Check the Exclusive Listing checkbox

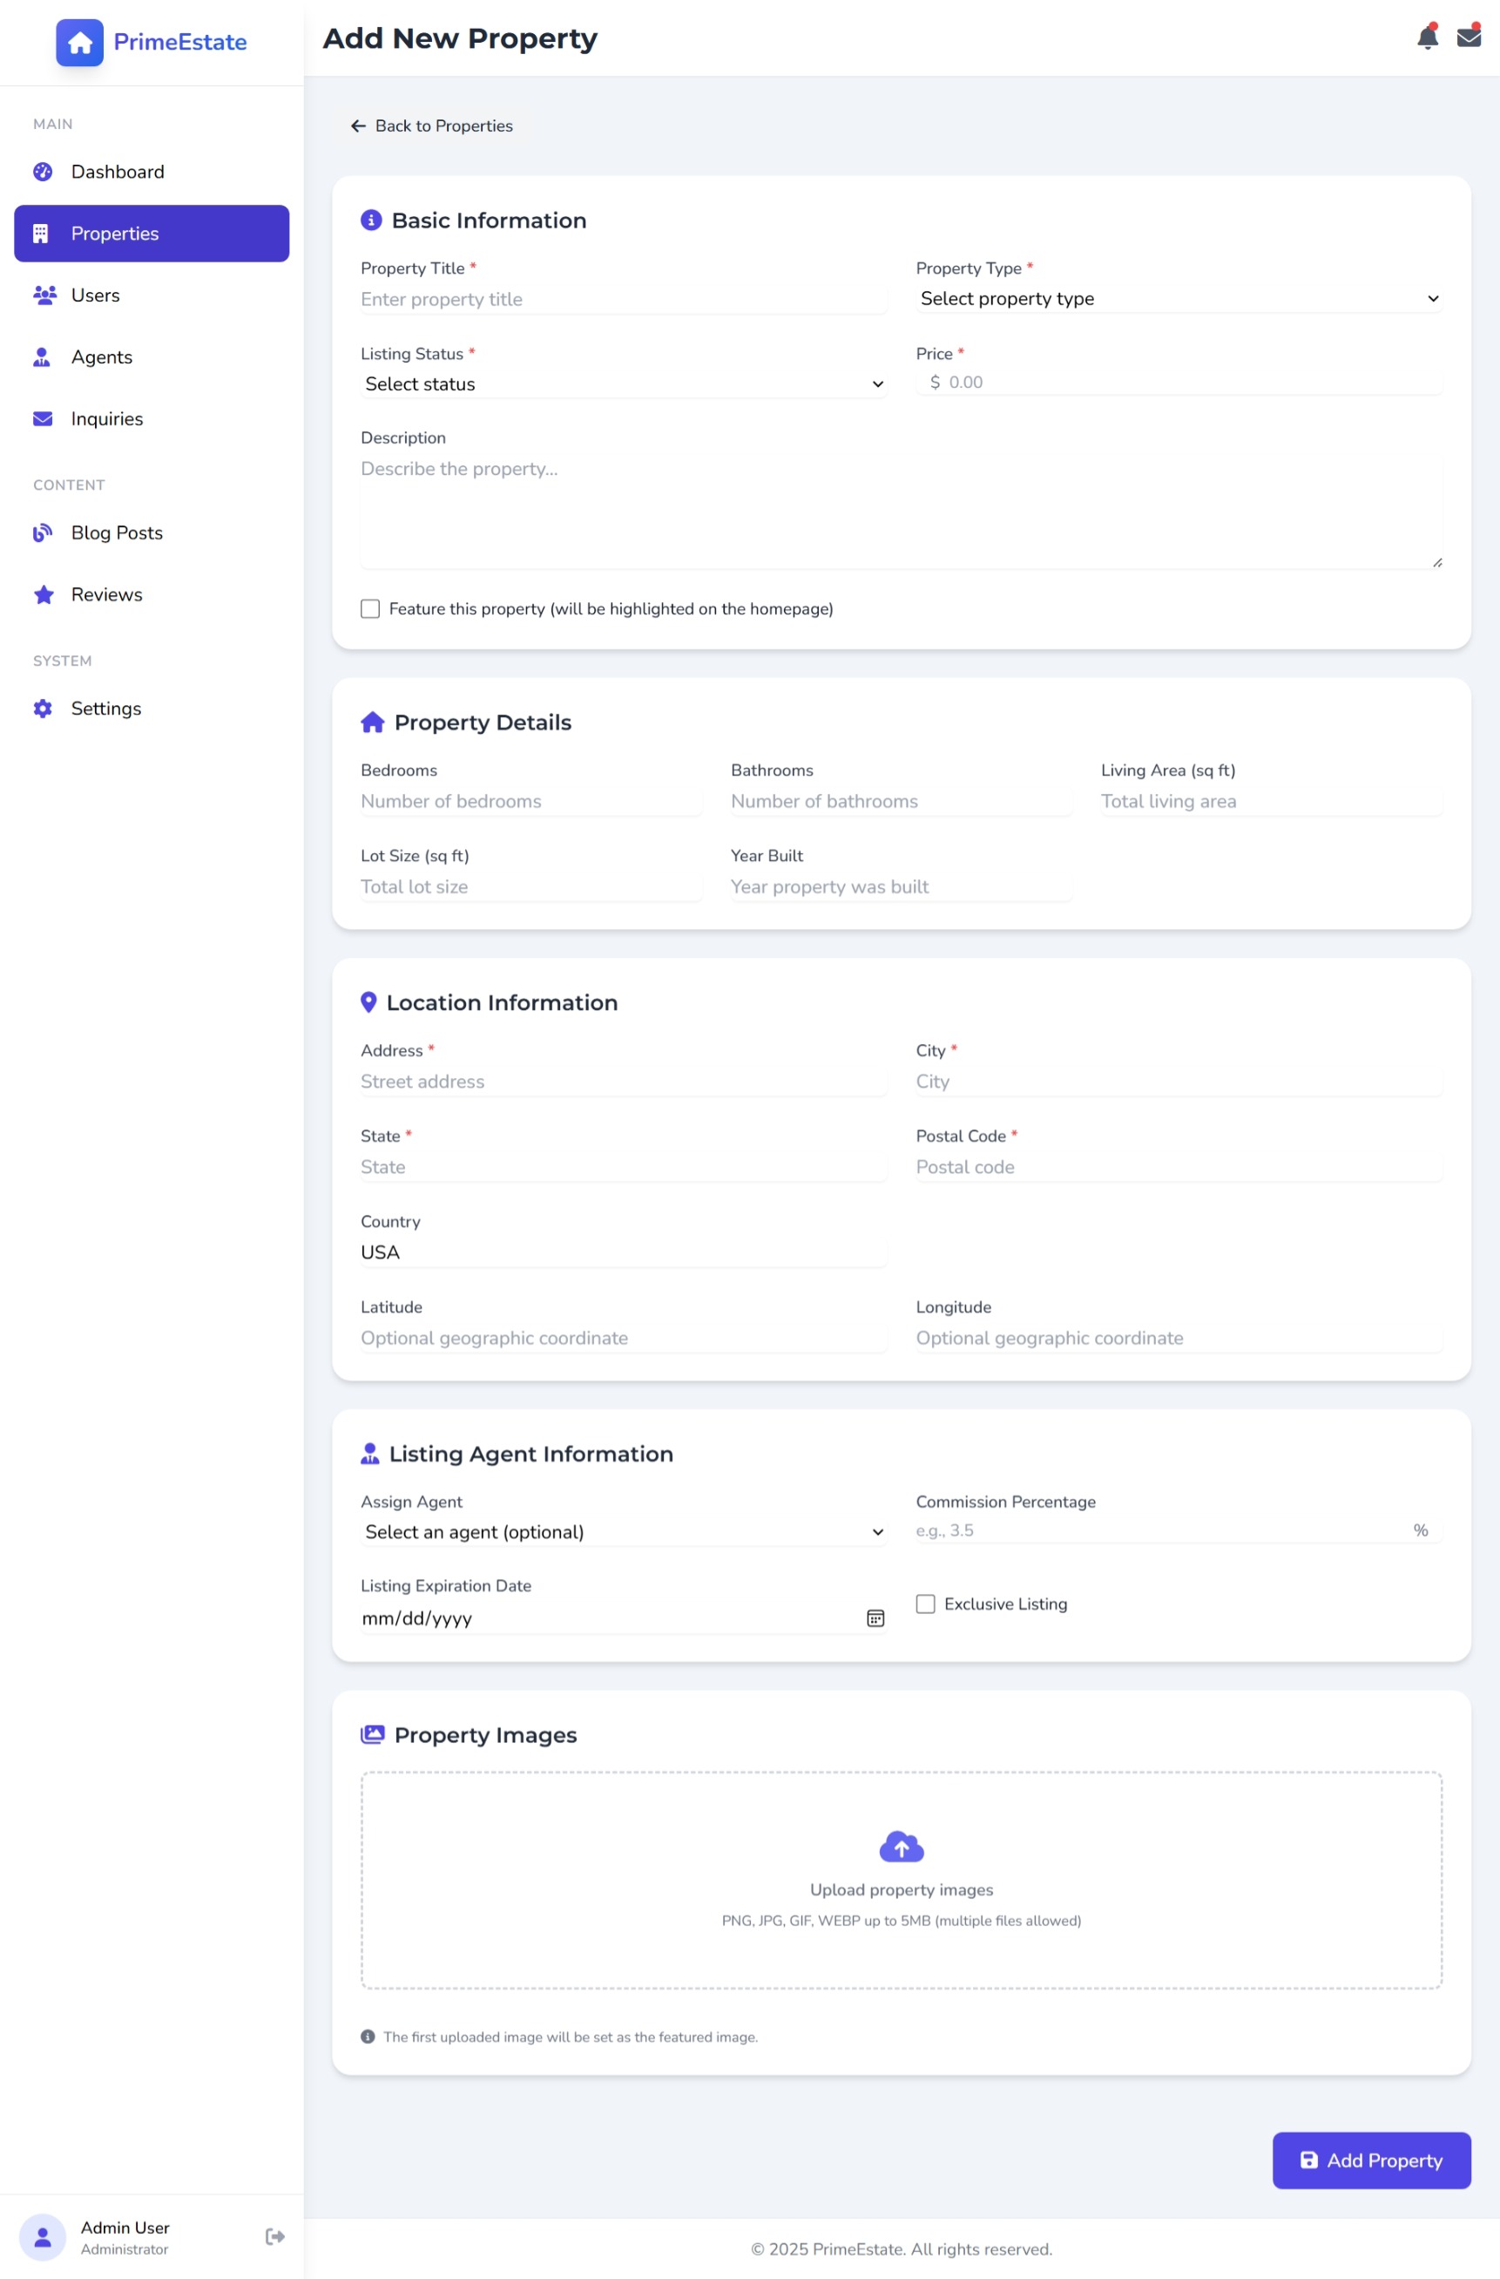pos(925,1604)
